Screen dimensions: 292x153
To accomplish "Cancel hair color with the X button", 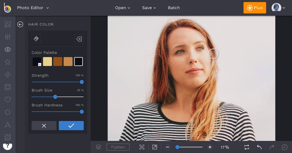I will pyautogui.click(x=44, y=126).
